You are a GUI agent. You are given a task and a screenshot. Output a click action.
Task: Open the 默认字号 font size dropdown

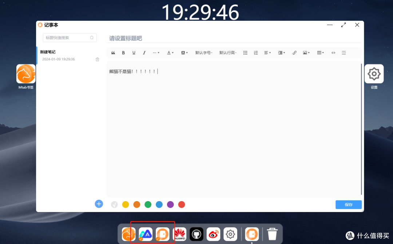[204, 53]
